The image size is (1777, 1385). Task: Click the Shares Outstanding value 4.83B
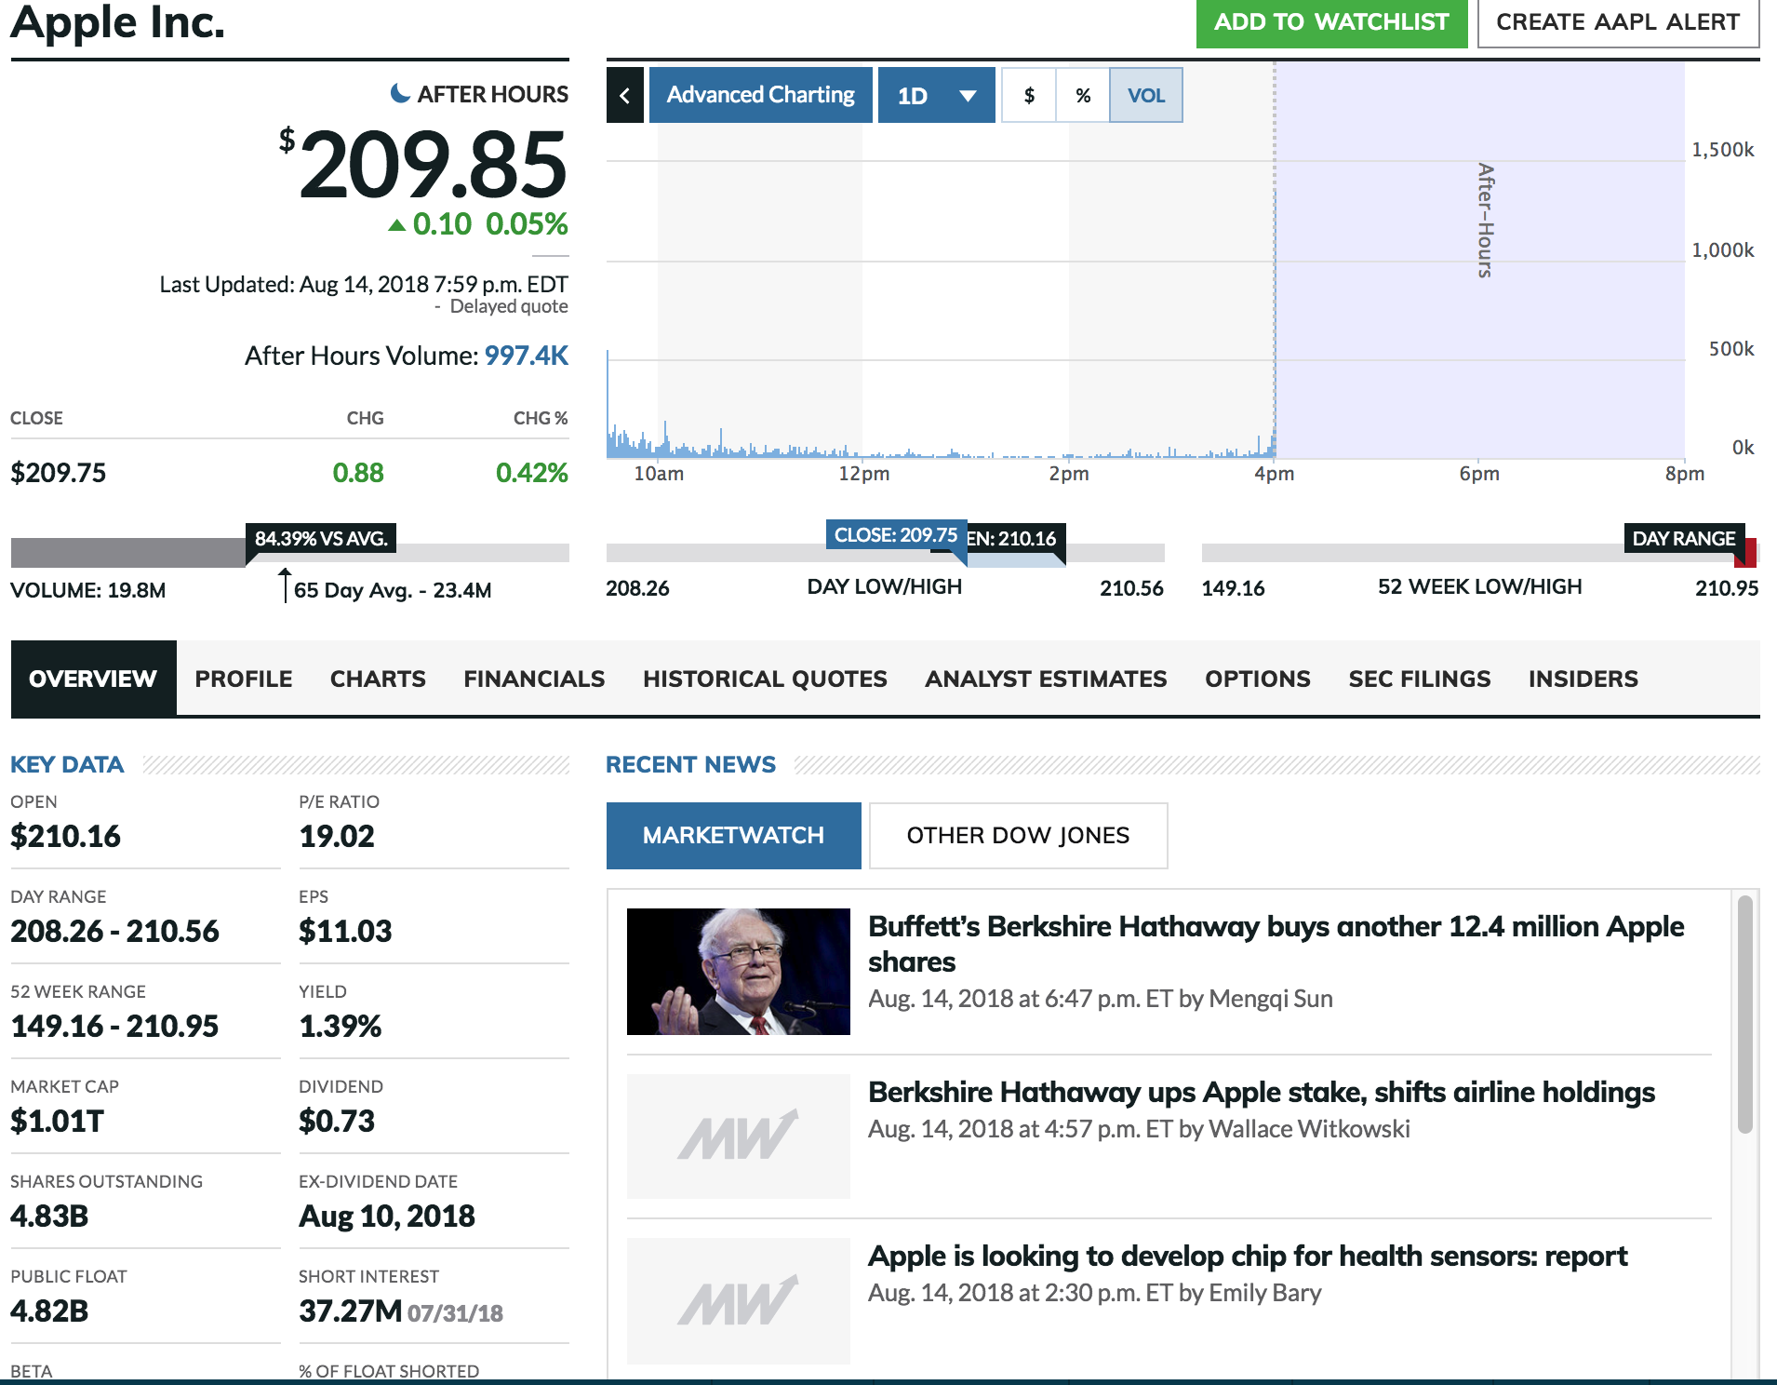point(49,1216)
